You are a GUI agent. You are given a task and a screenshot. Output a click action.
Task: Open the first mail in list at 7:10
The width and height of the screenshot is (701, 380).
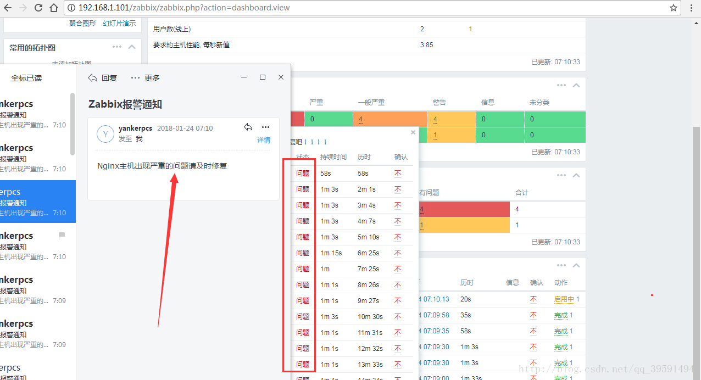coord(35,114)
